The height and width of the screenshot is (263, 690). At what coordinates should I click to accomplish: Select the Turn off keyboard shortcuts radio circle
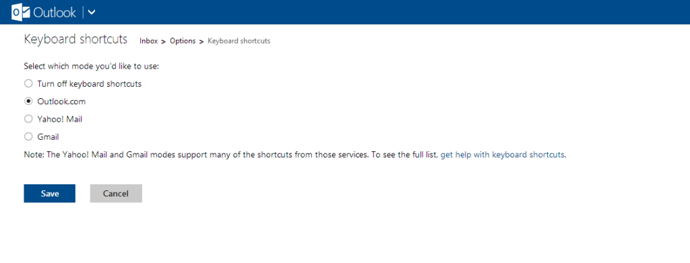28,83
